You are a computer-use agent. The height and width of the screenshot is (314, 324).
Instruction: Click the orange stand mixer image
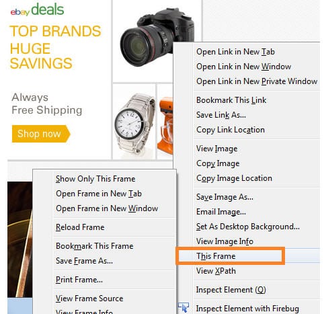coord(165,126)
